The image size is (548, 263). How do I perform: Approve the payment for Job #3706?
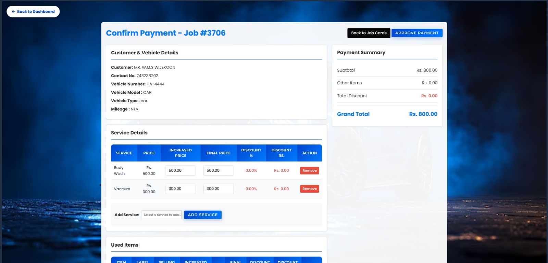(x=416, y=33)
